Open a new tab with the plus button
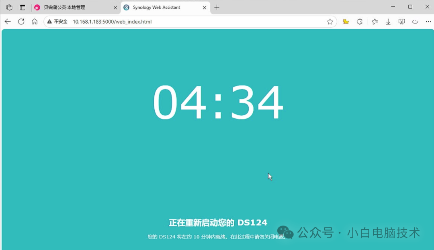Viewport: 434px width, 250px height. tap(217, 7)
